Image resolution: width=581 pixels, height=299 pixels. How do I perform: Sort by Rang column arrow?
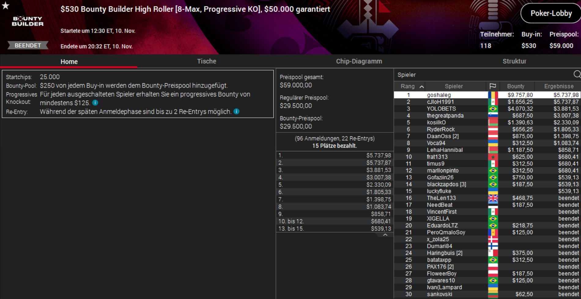point(422,87)
